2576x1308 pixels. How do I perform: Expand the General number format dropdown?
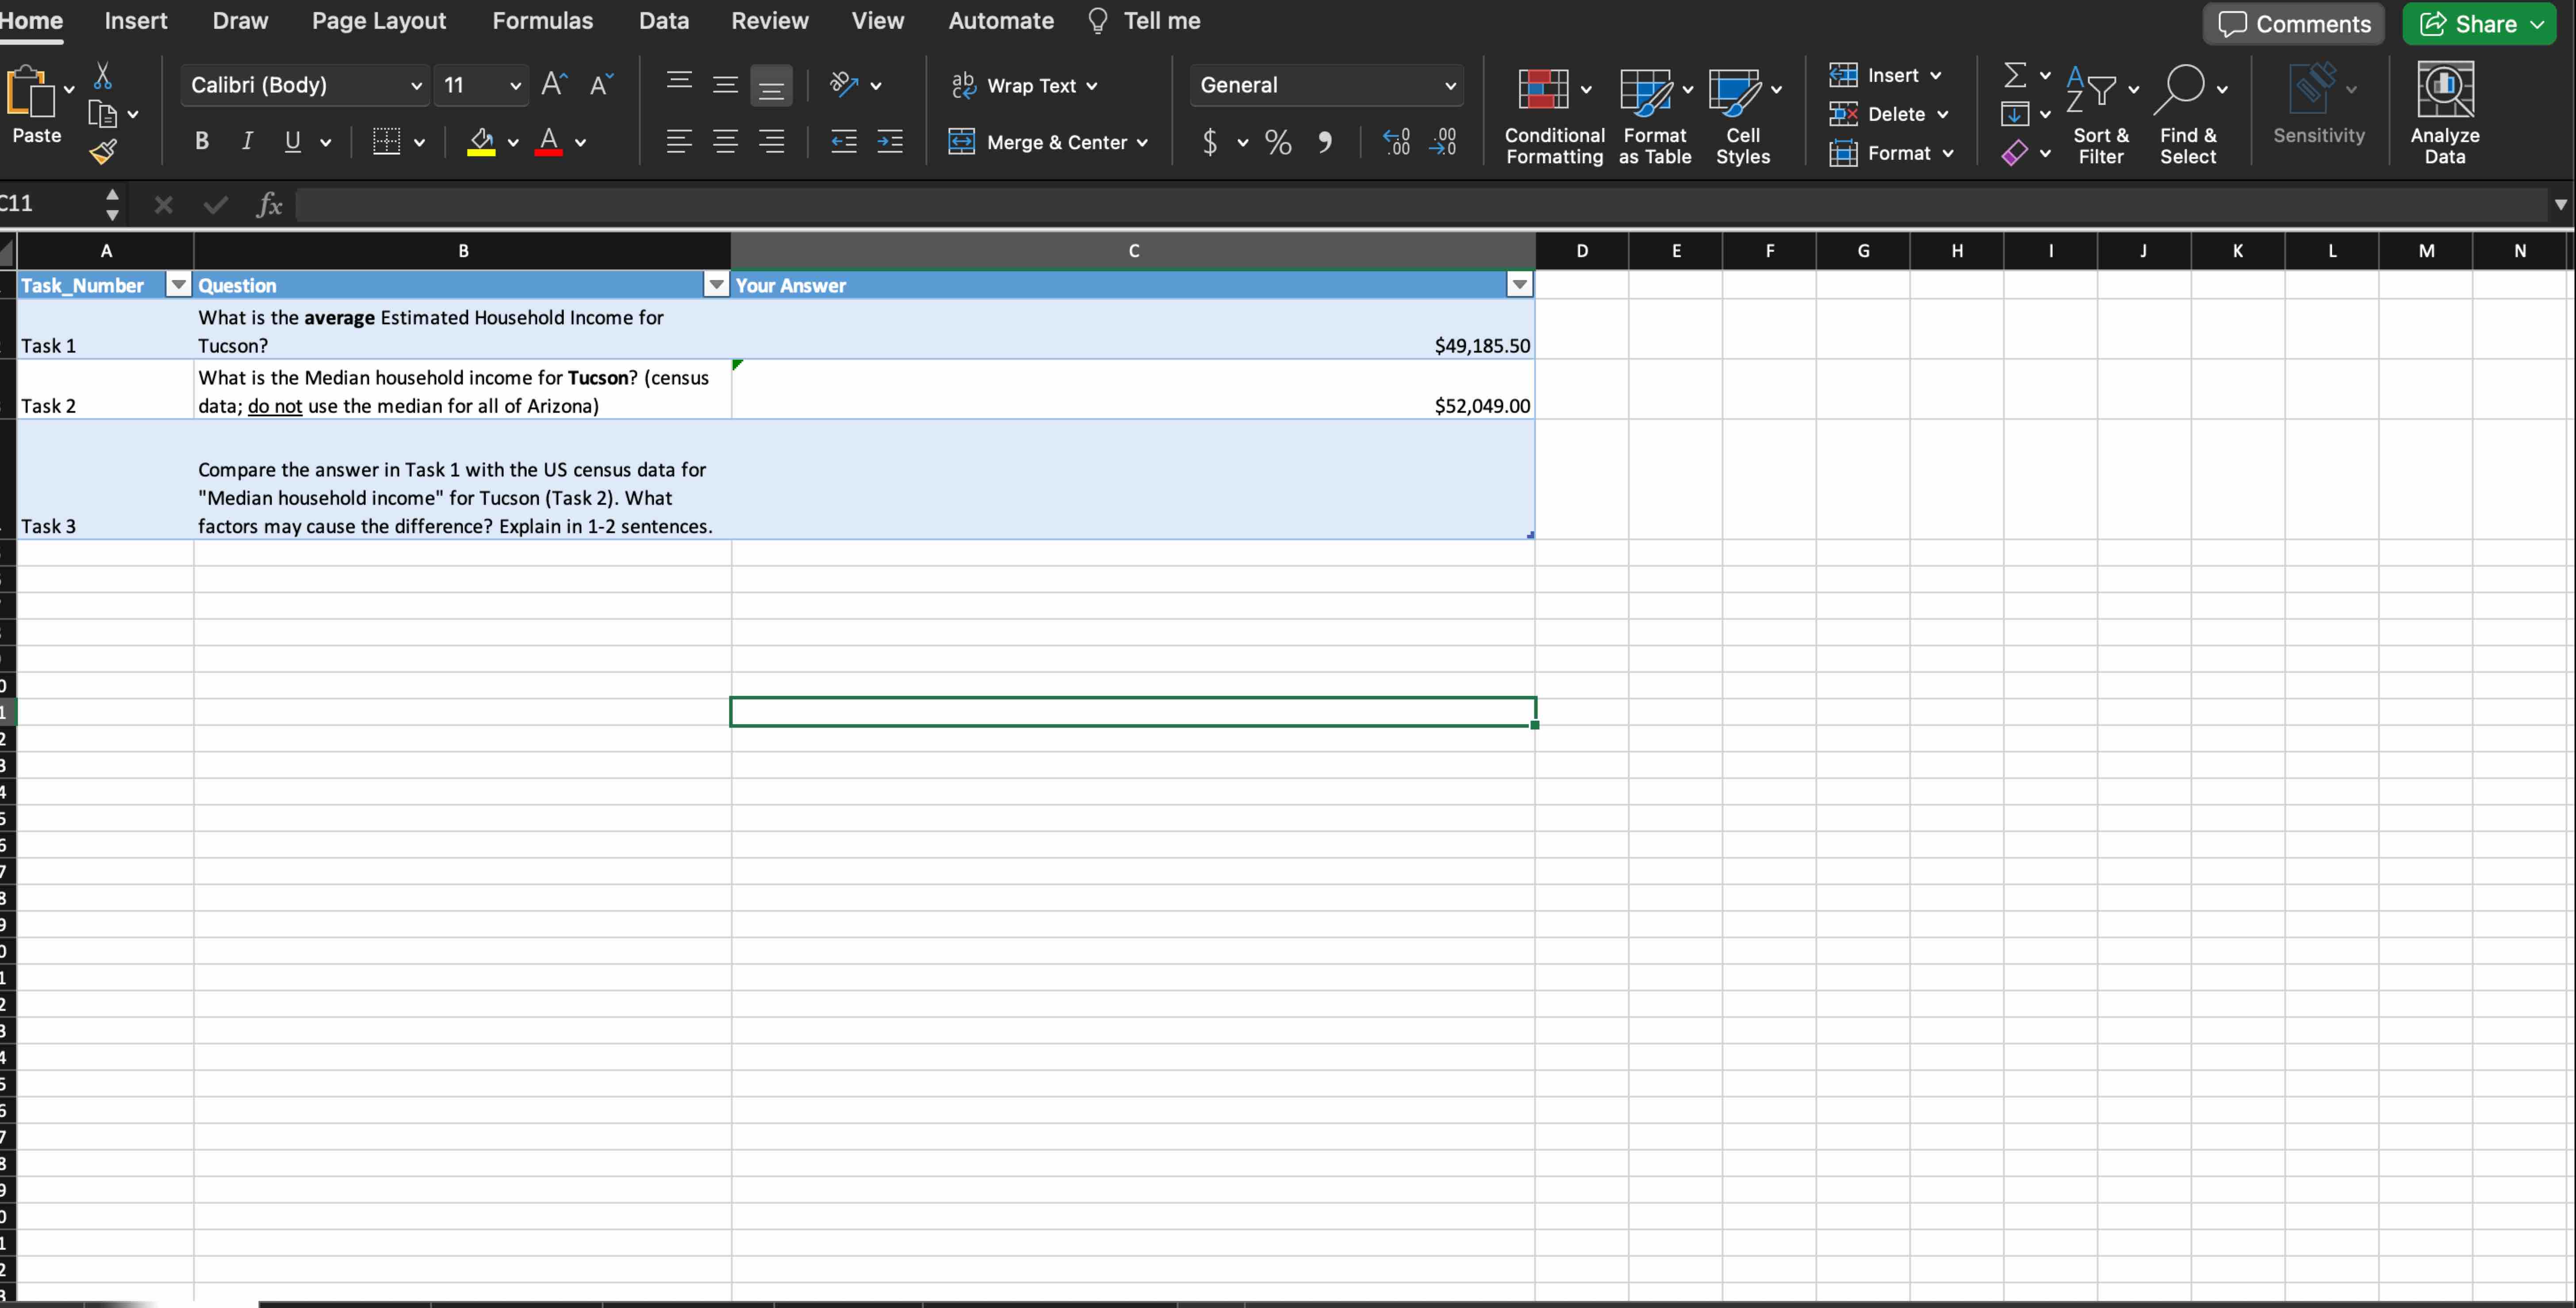(1450, 86)
